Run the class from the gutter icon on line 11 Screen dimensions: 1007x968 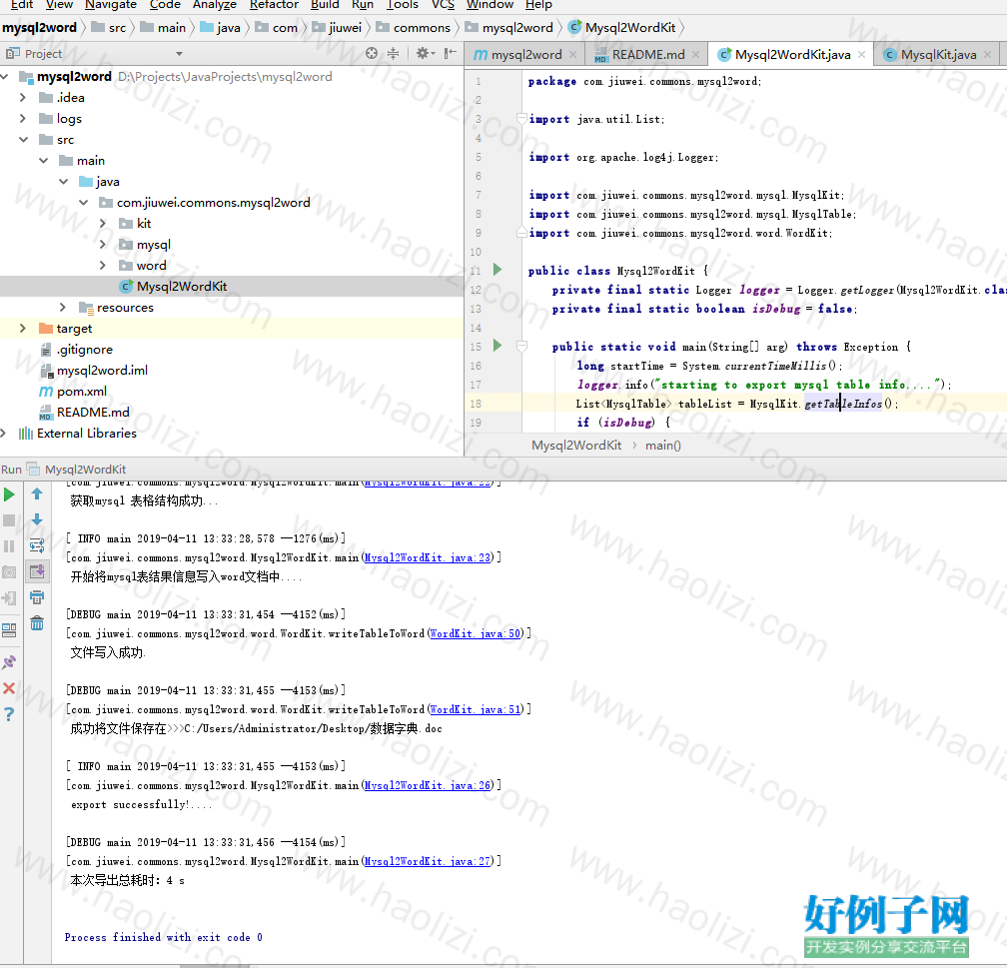[498, 270]
